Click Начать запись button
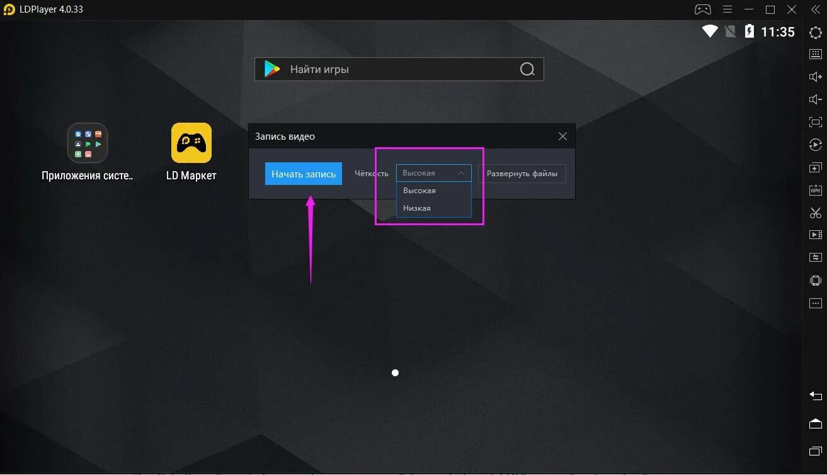Image resolution: width=827 pixels, height=475 pixels. pos(304,174)
